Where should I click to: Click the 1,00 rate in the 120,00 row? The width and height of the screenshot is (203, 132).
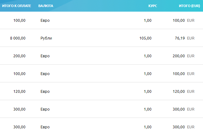(x=148, y=92)
